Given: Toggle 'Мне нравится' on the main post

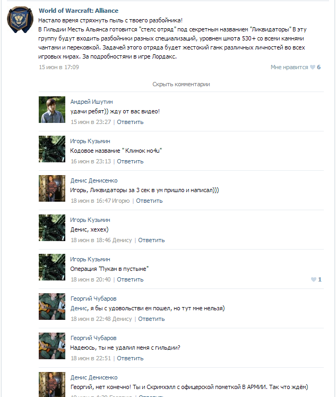Looking at the screenshot, I should click(x=289, y=67).
